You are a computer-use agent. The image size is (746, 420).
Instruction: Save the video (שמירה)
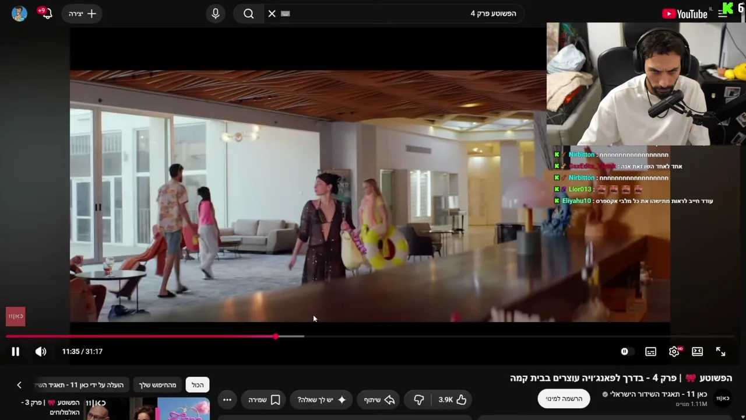[x=265, y=400]
